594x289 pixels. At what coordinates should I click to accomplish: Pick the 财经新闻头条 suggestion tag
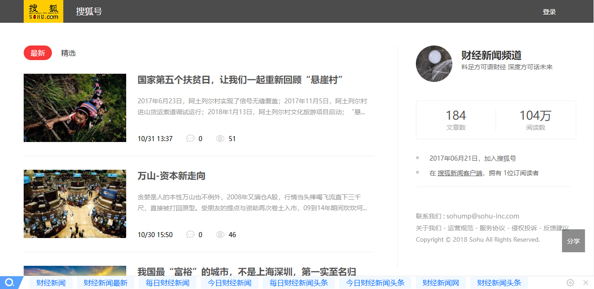tap(499, 283)
